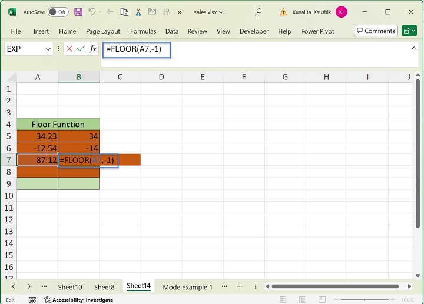The height and width of the screenshot is (304, 424).
Task: Select column A header
Action: [x=38, y=77]
